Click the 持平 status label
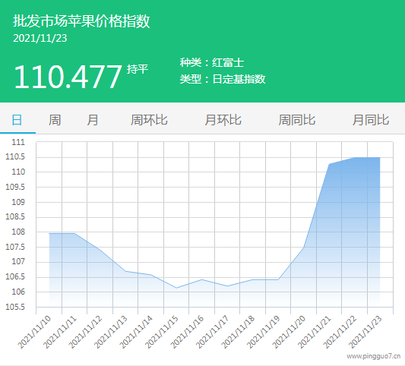The width and height of the screenshot is (405, 366). (x=138, y=69)
